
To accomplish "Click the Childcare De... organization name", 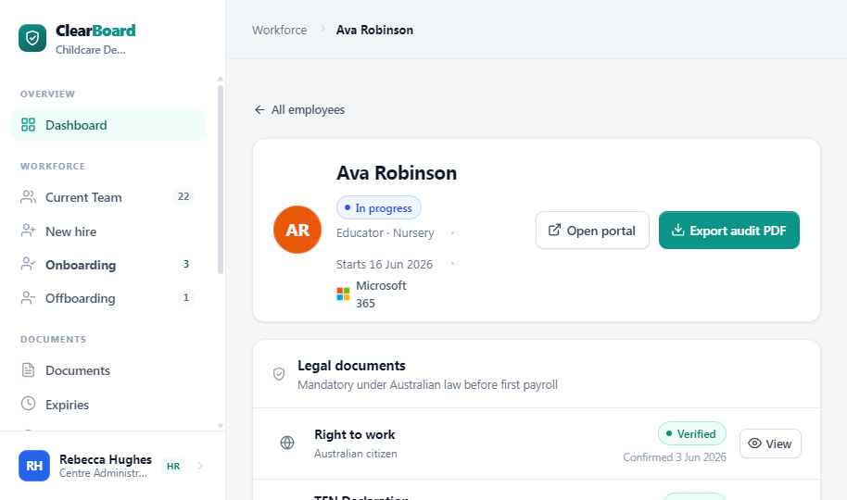I will click(x=90, y=50).
